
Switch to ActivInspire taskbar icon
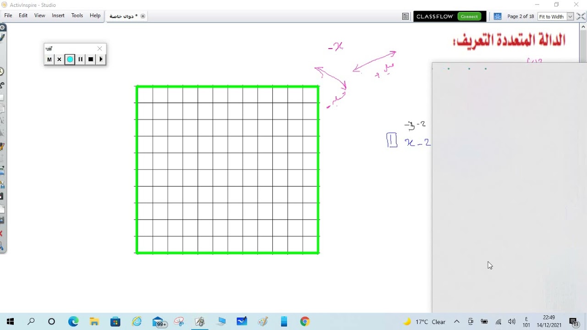pyautogui.click(x=200, y=322)
